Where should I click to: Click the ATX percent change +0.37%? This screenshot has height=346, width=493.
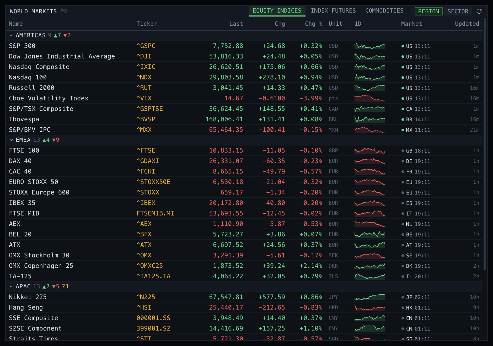tap(311, 245)
